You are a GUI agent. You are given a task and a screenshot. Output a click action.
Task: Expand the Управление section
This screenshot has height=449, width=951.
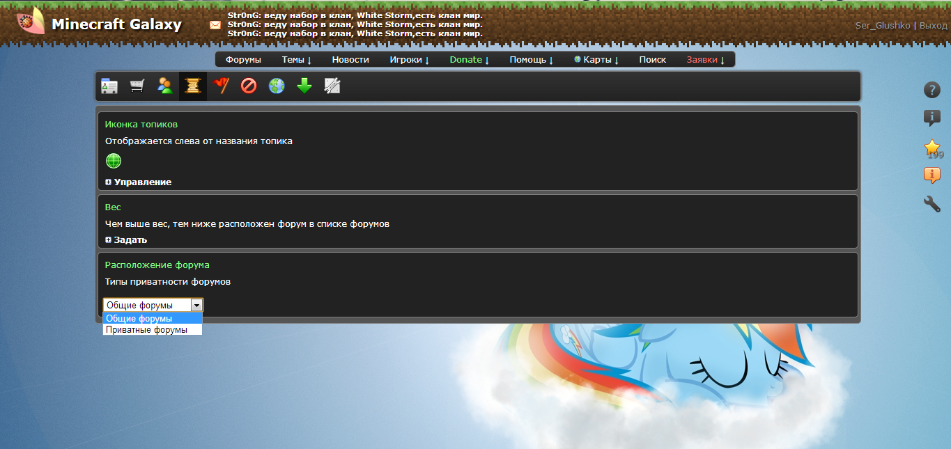point(139,182)
